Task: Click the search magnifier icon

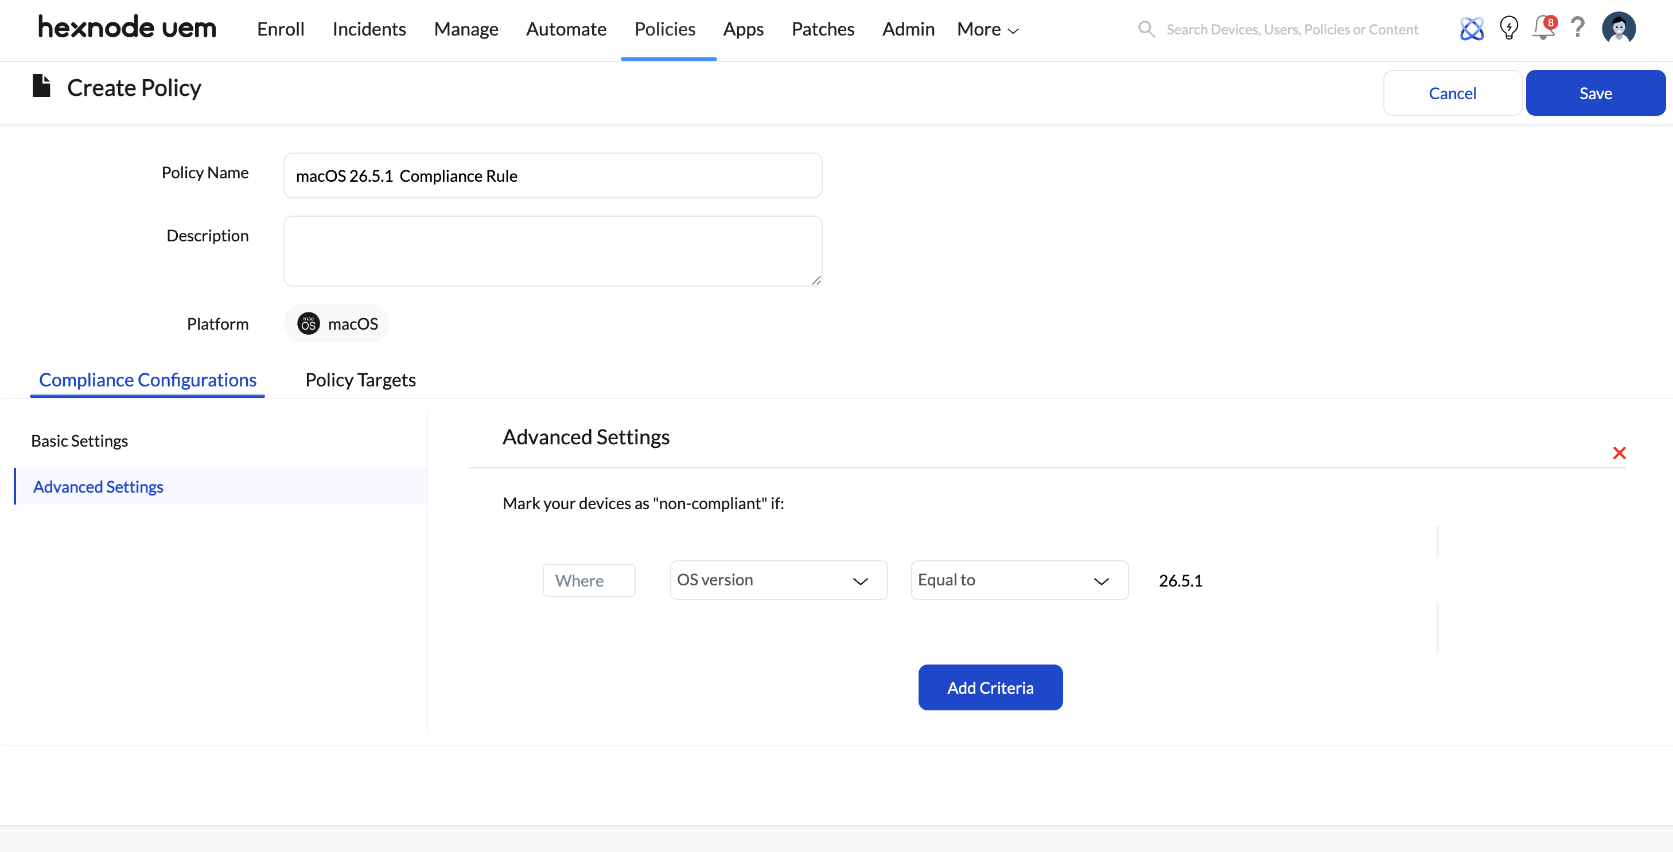Action: [1146, 29]
